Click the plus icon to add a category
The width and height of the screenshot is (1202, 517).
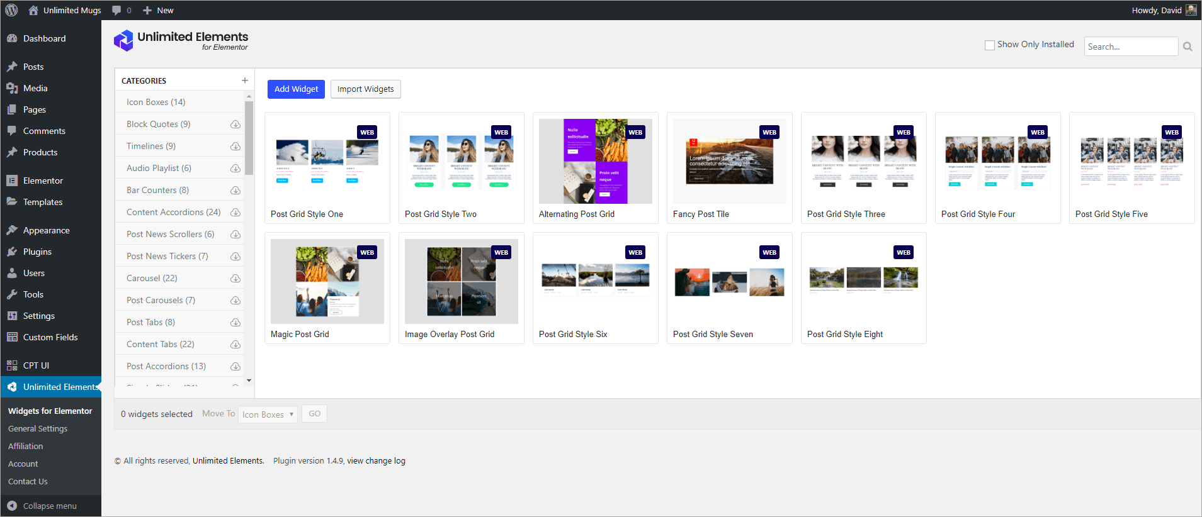coord(245,81)
